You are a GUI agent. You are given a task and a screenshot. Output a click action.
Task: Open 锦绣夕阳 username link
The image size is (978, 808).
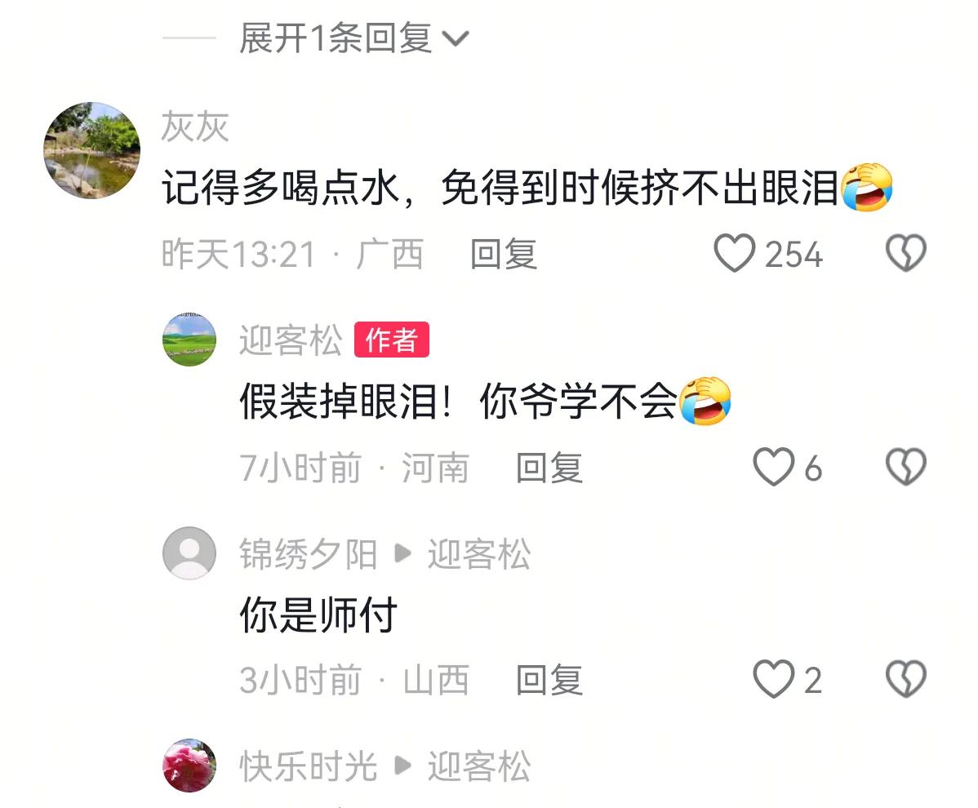point(308,553)
